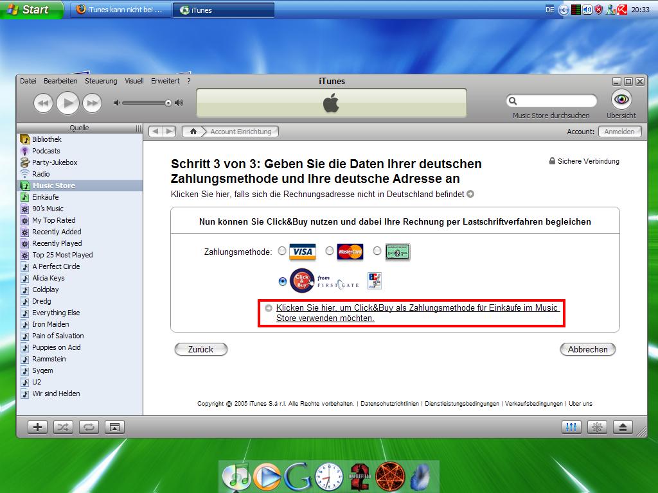The width and height of the screenshot is (658, 493).
Task: Click the eject disc button
Action: pos(623,427)
